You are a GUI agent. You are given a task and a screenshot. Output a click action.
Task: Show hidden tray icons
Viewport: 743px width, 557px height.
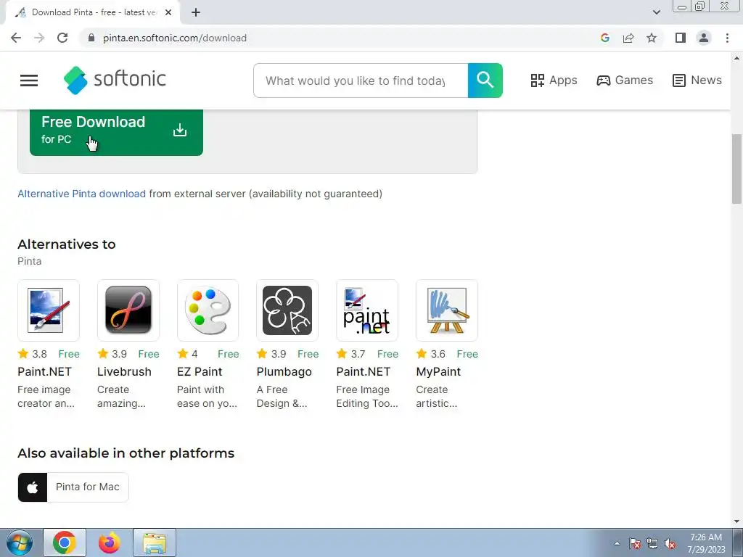tap(617, 543)
